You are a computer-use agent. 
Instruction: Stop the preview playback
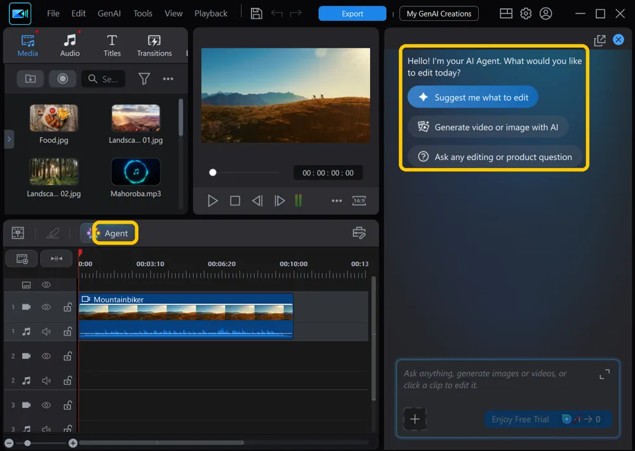(235, 201)
